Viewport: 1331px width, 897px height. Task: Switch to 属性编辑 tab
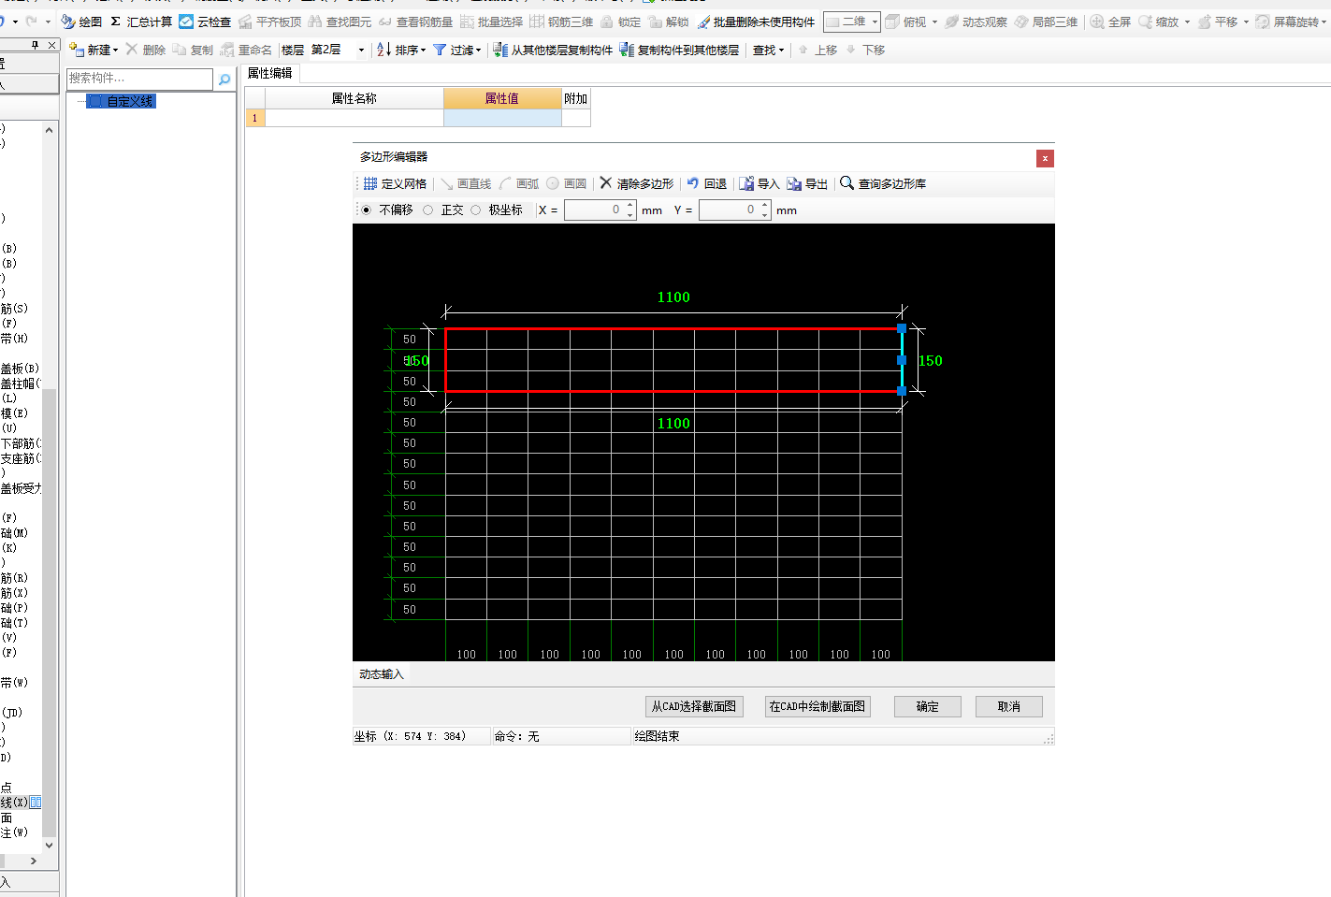click(x=270, y=73)
